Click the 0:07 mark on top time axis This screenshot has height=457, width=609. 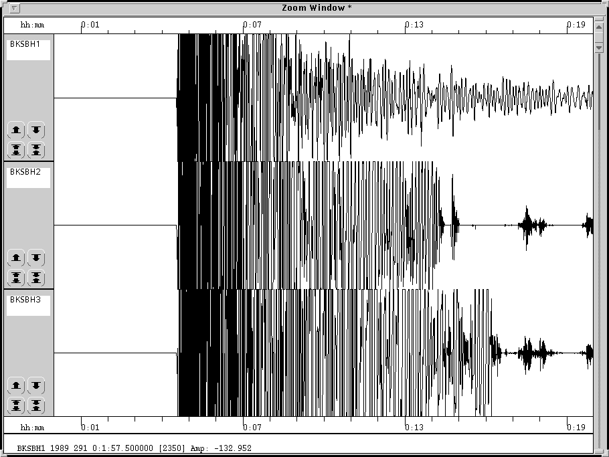[x=252, y=25]
